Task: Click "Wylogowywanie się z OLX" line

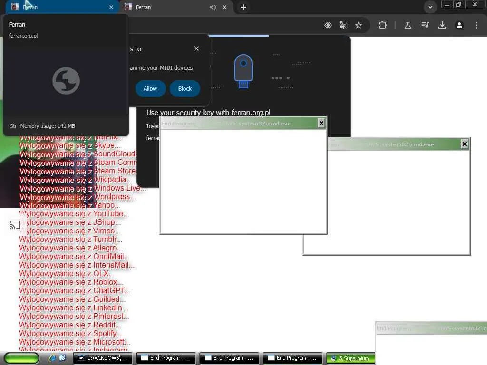Action: (67, 274)
